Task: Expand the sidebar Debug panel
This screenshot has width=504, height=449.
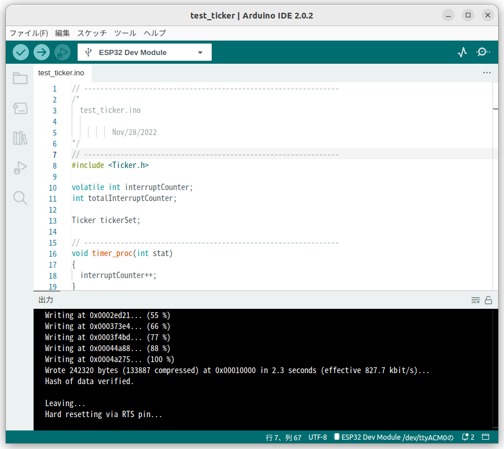Action: [20, 168]
